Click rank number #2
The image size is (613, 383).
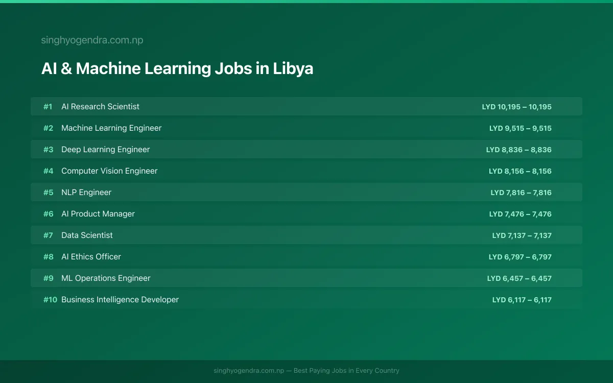[48, 128]
